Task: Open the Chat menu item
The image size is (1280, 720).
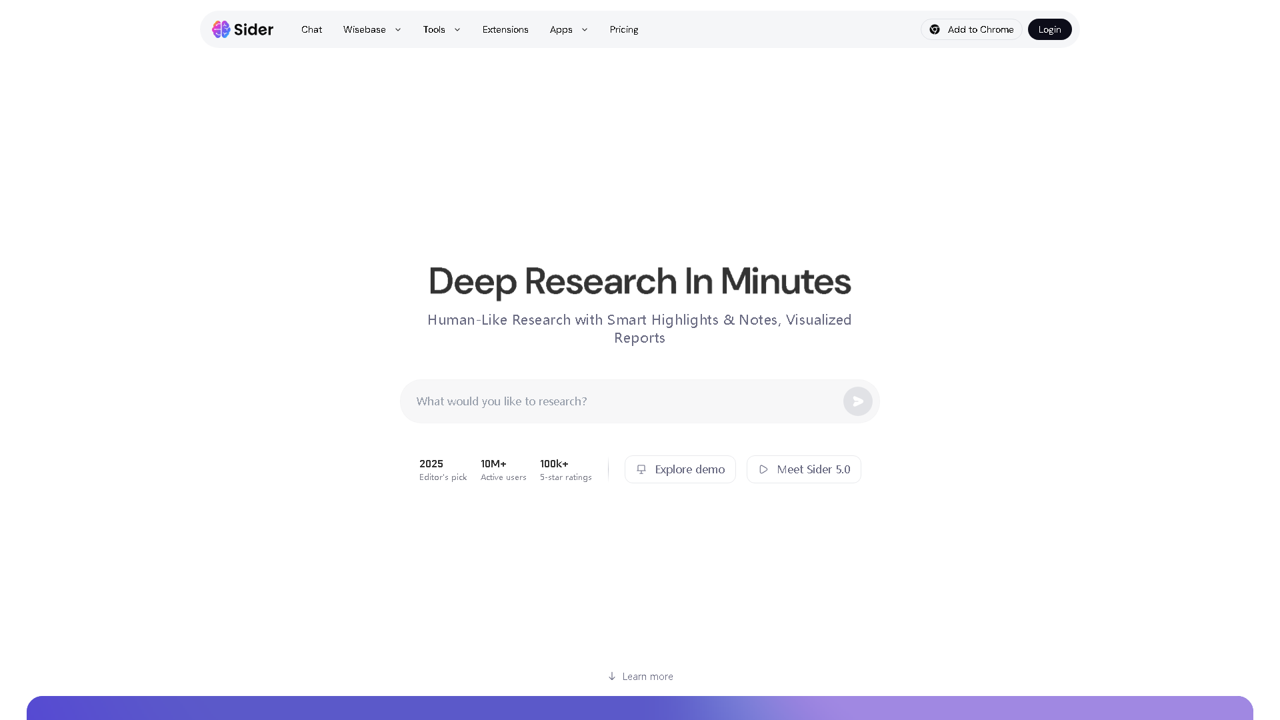Action: 311,29
